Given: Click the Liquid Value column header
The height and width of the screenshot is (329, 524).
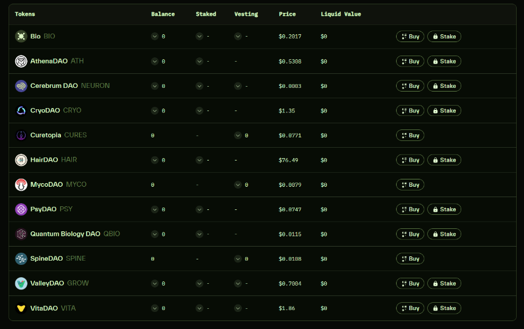Looking at the screenshot, I should (x=341, y=14).
